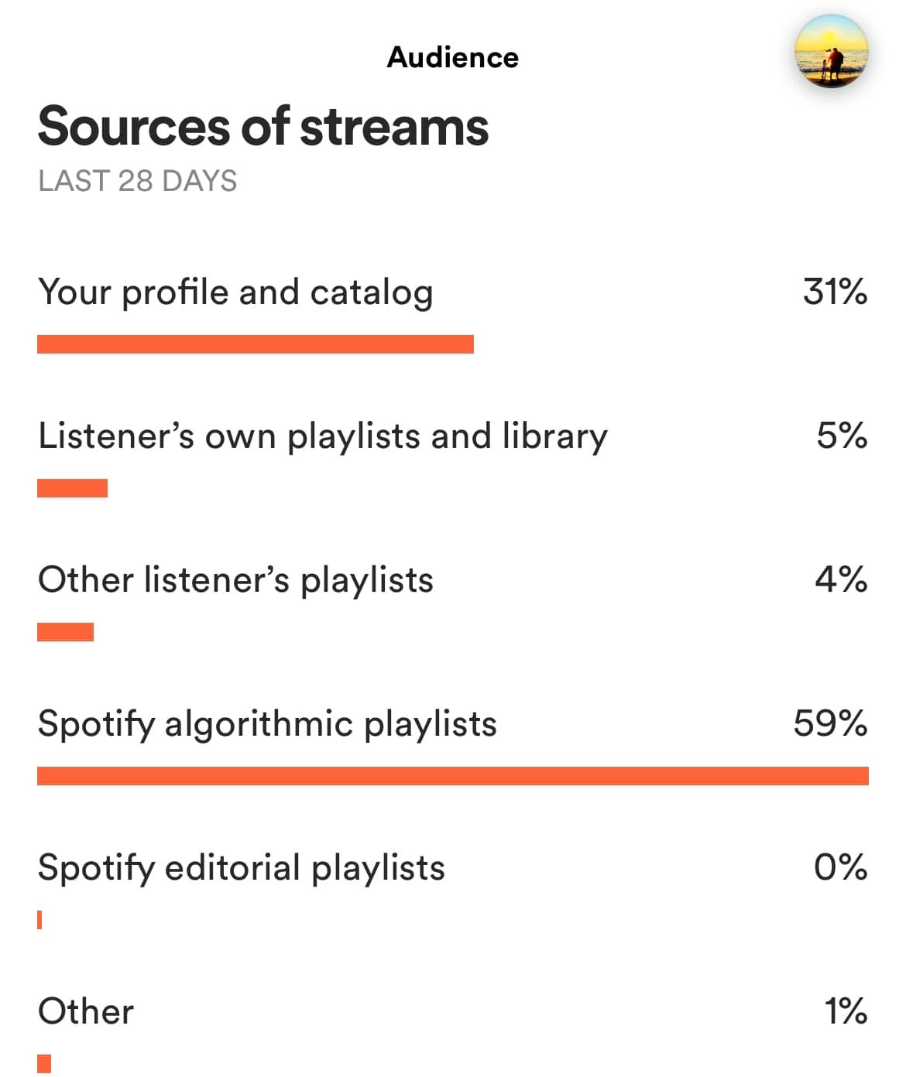The height and width of the screenshot is (1077, 906).
Task: Tap the listener's own playlists bar
Action: [72, 488]
